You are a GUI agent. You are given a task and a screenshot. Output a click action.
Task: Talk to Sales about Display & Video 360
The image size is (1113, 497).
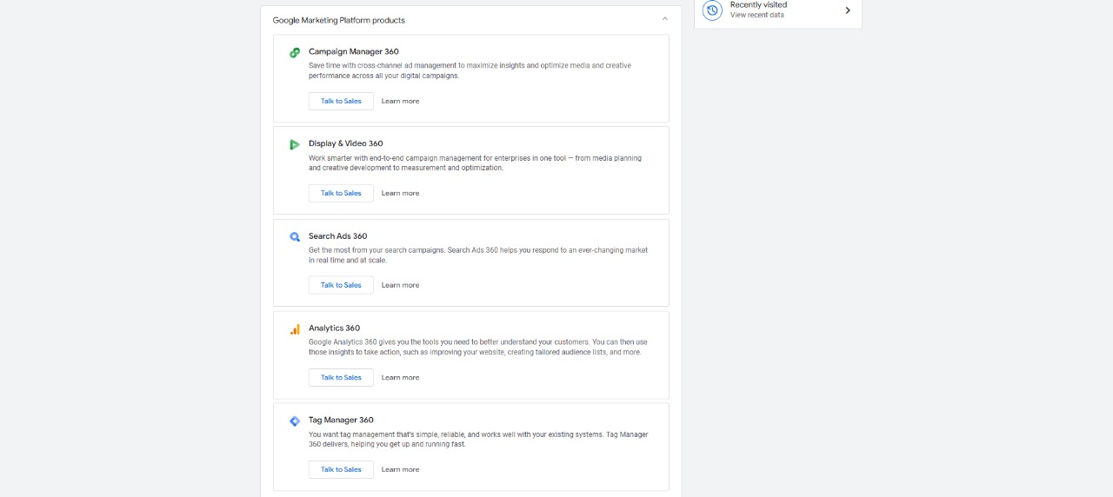[341, 193]
